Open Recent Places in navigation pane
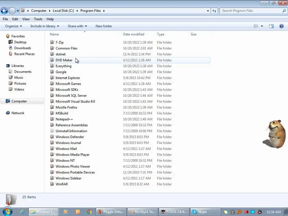Image resolution: width=288 pixels, height=216 pixels. tap(24, 54)
